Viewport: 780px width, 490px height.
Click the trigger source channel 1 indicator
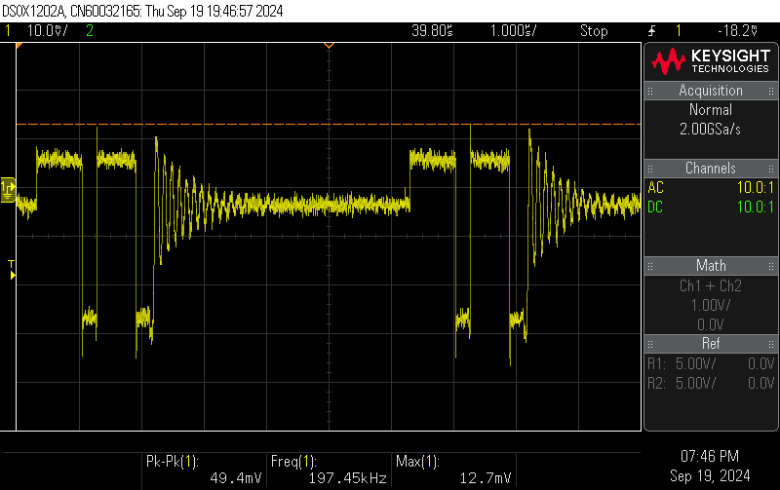coord(679,31)
